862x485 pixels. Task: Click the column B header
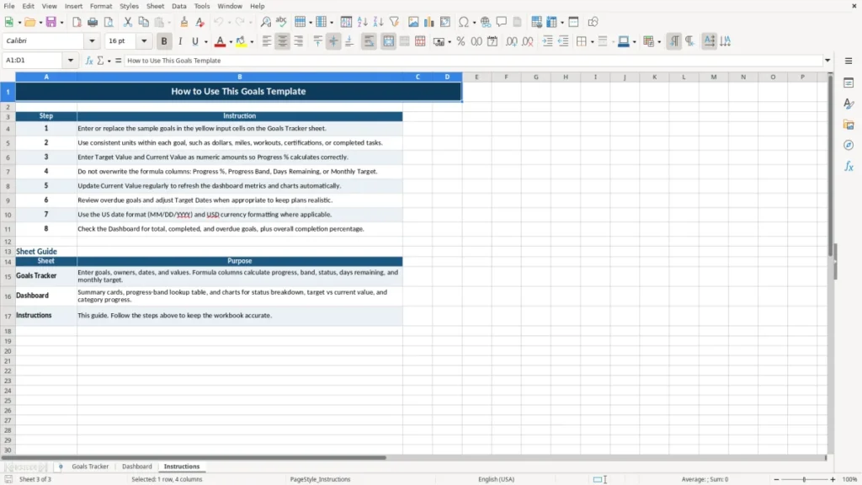[240, 77]
